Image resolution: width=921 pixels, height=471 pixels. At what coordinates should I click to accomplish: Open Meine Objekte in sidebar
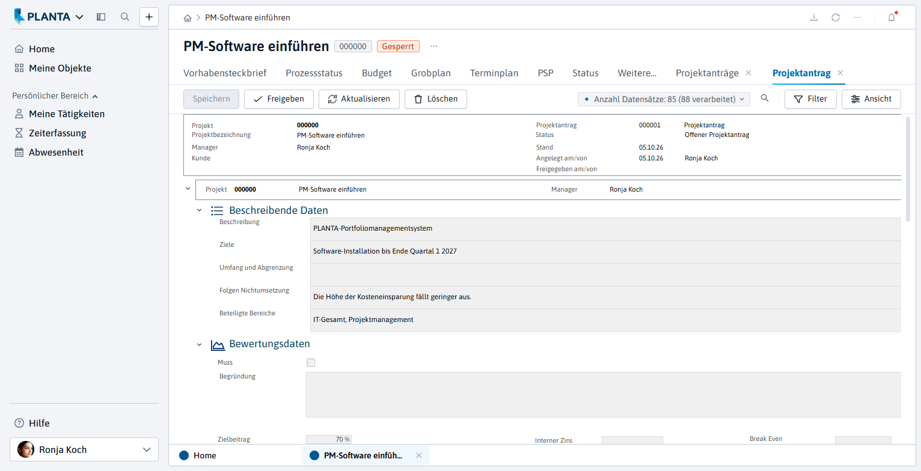coord(53,68)
